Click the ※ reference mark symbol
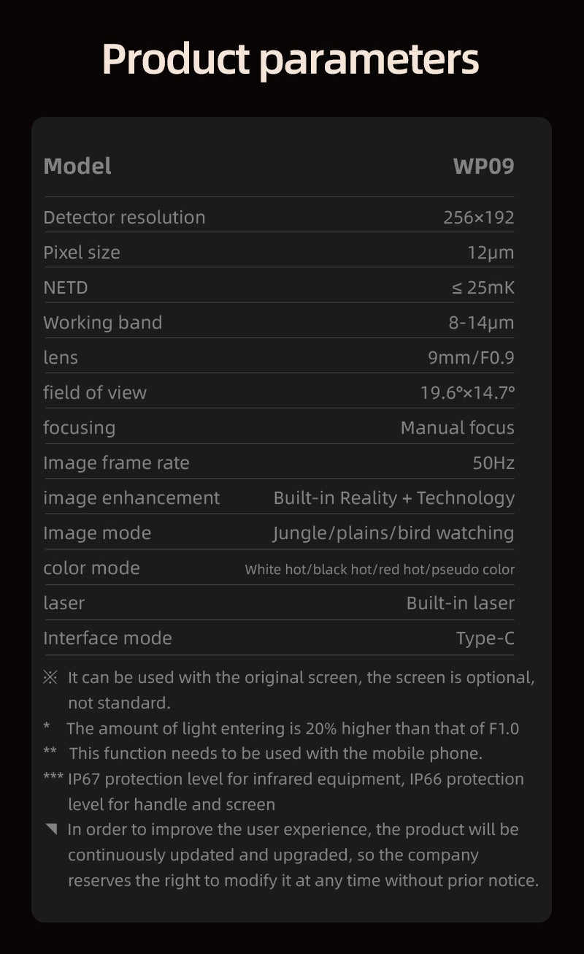584x954 pixels. click(50, 677)
